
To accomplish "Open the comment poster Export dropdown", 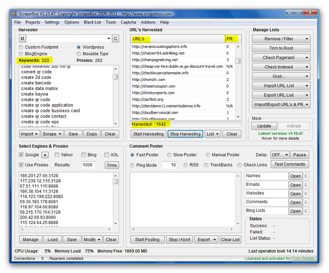I will point(206,239).
